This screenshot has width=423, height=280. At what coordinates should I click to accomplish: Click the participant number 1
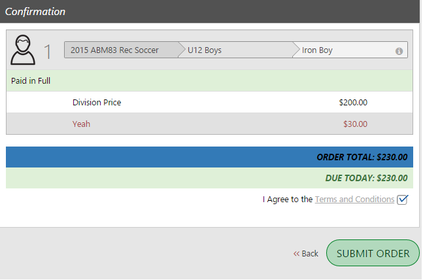pos(48,51)
